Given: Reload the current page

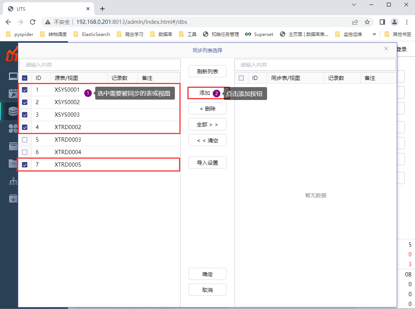Looking at the screenshot, I should tap(33, 22).
